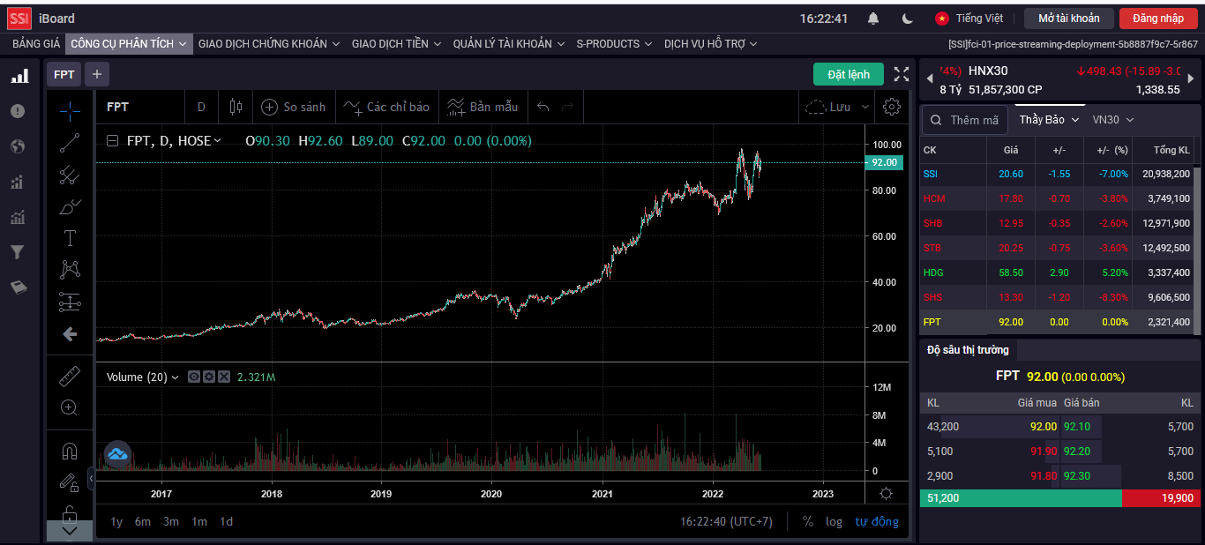This screenshot has width=1205, height=545.
Task: Select the text annotation tool
Action: point(70,238)
